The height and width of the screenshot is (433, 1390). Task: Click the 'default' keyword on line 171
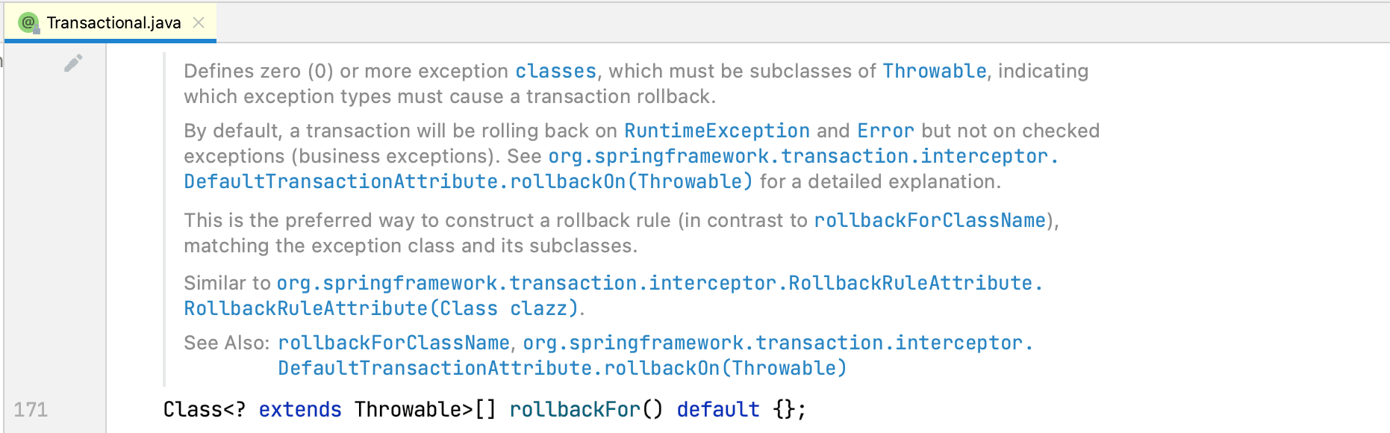pos(718,409)
